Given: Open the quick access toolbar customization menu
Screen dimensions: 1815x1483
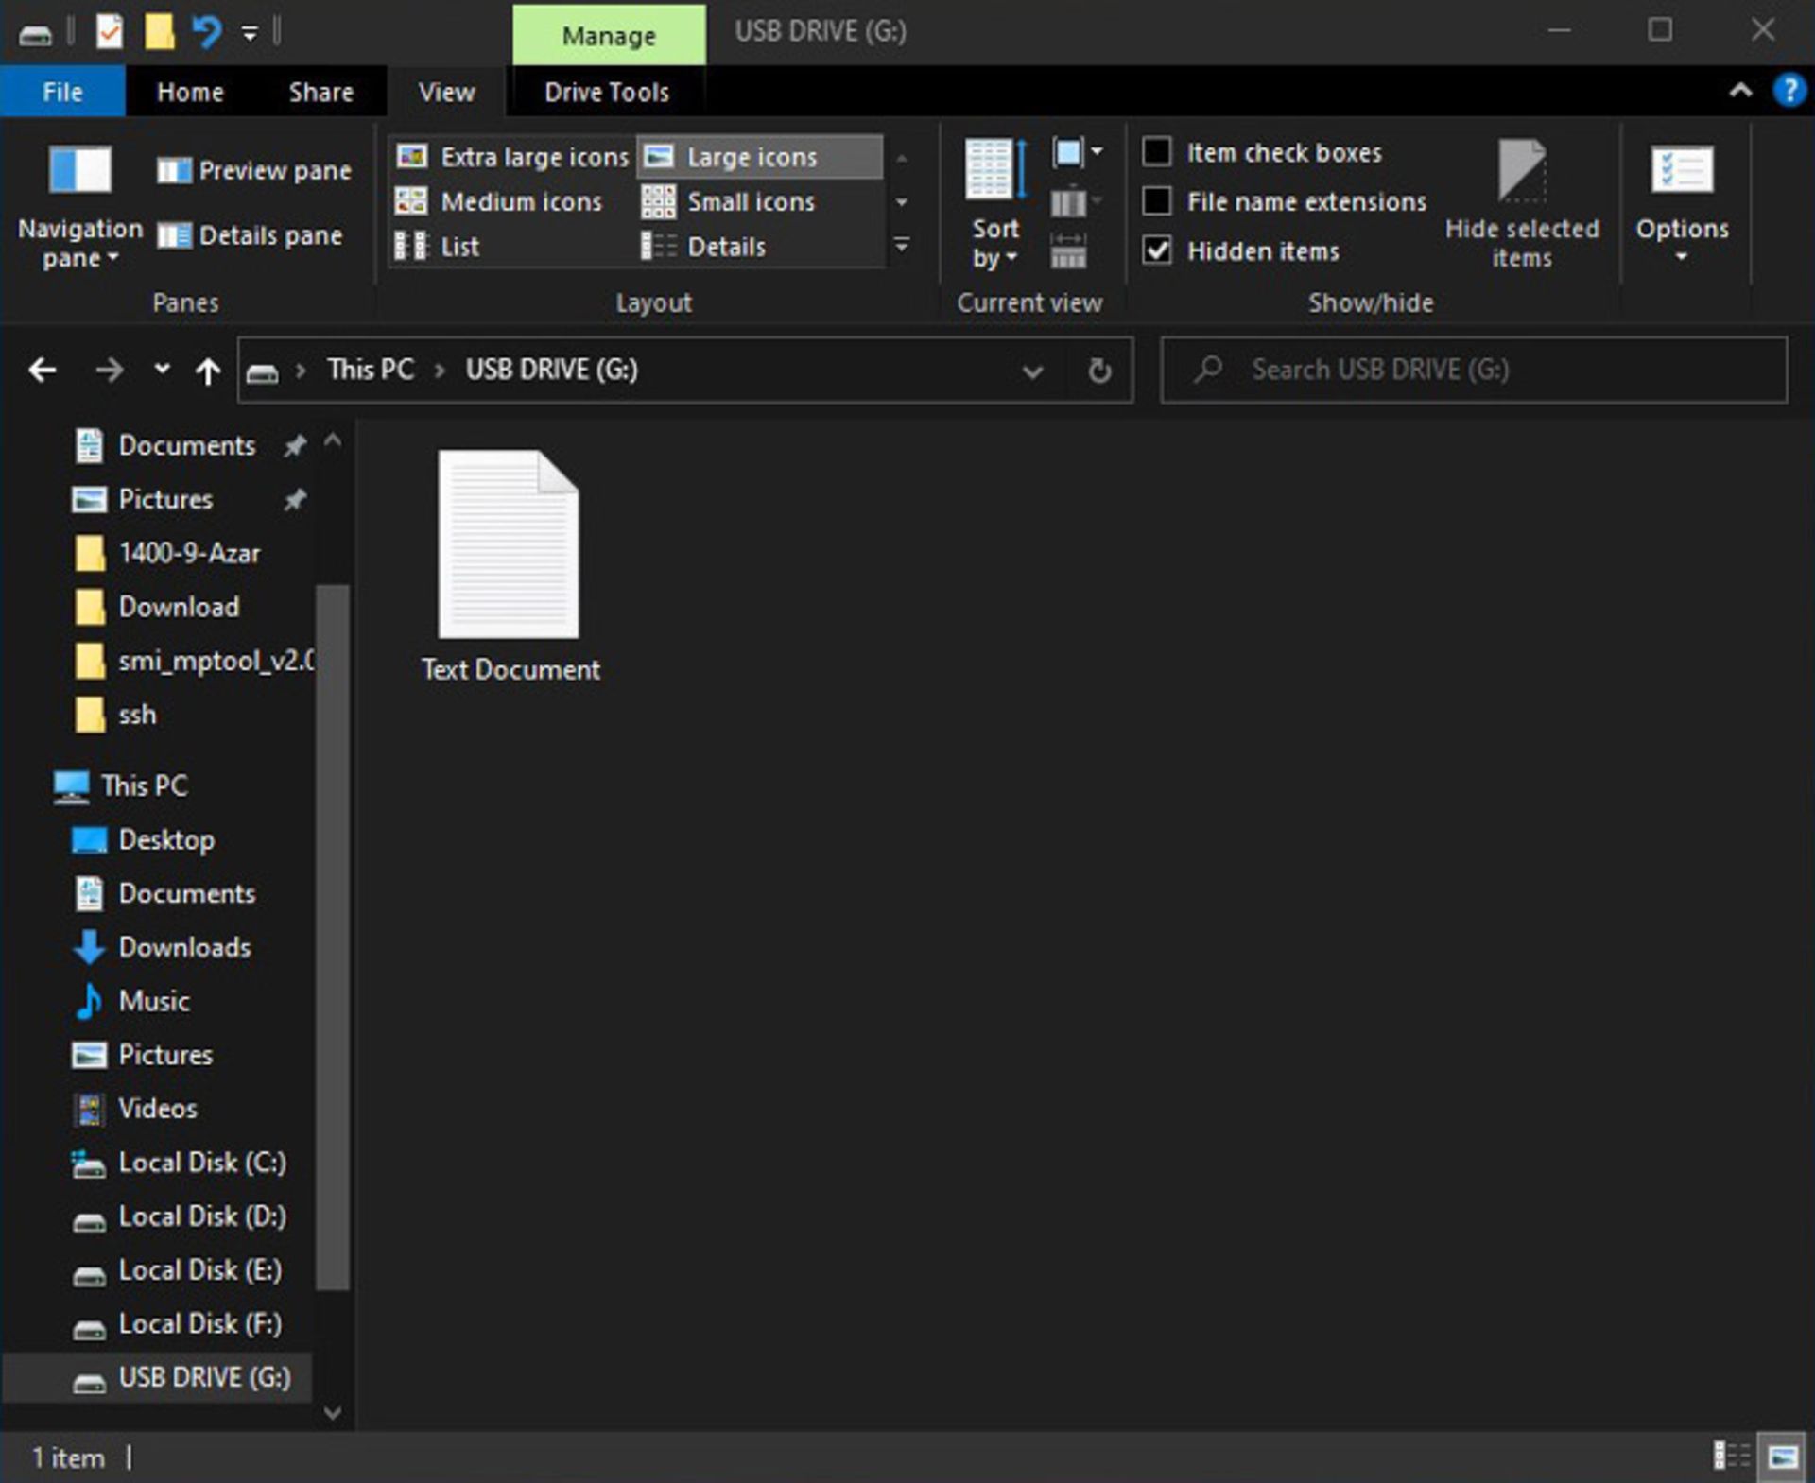Looking at the screenshot, I should coord(248,31).
